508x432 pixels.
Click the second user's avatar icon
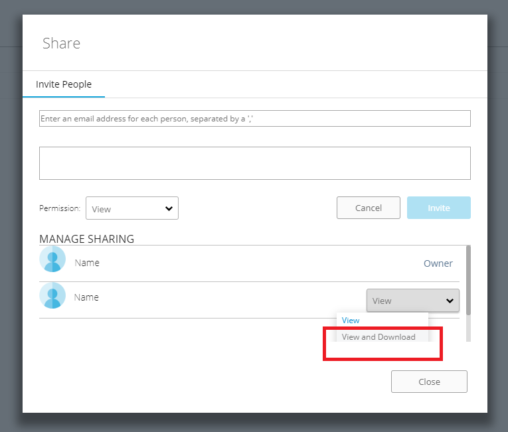[x=52, y=295]
